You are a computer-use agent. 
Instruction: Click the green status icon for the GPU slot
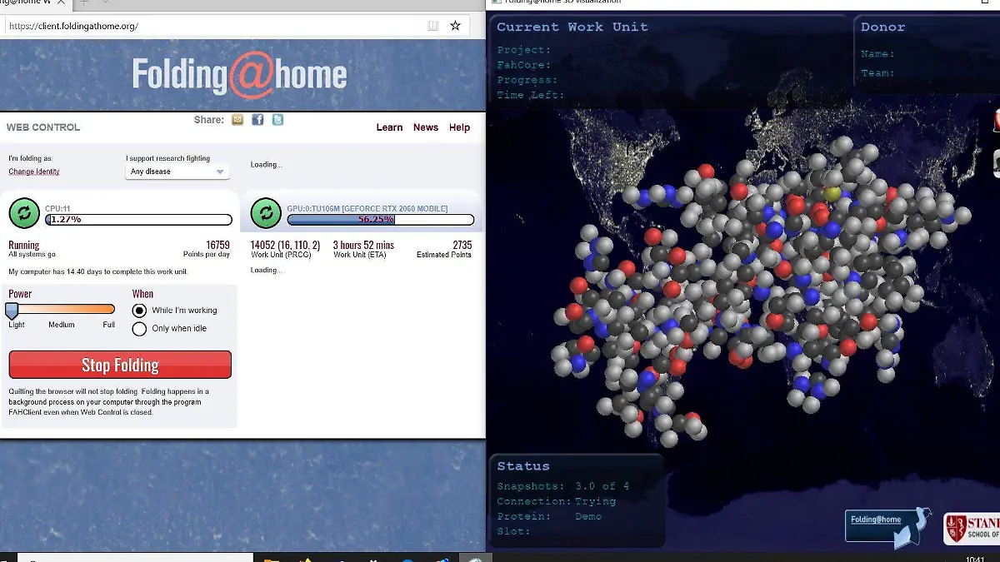[x=266, y=213]
